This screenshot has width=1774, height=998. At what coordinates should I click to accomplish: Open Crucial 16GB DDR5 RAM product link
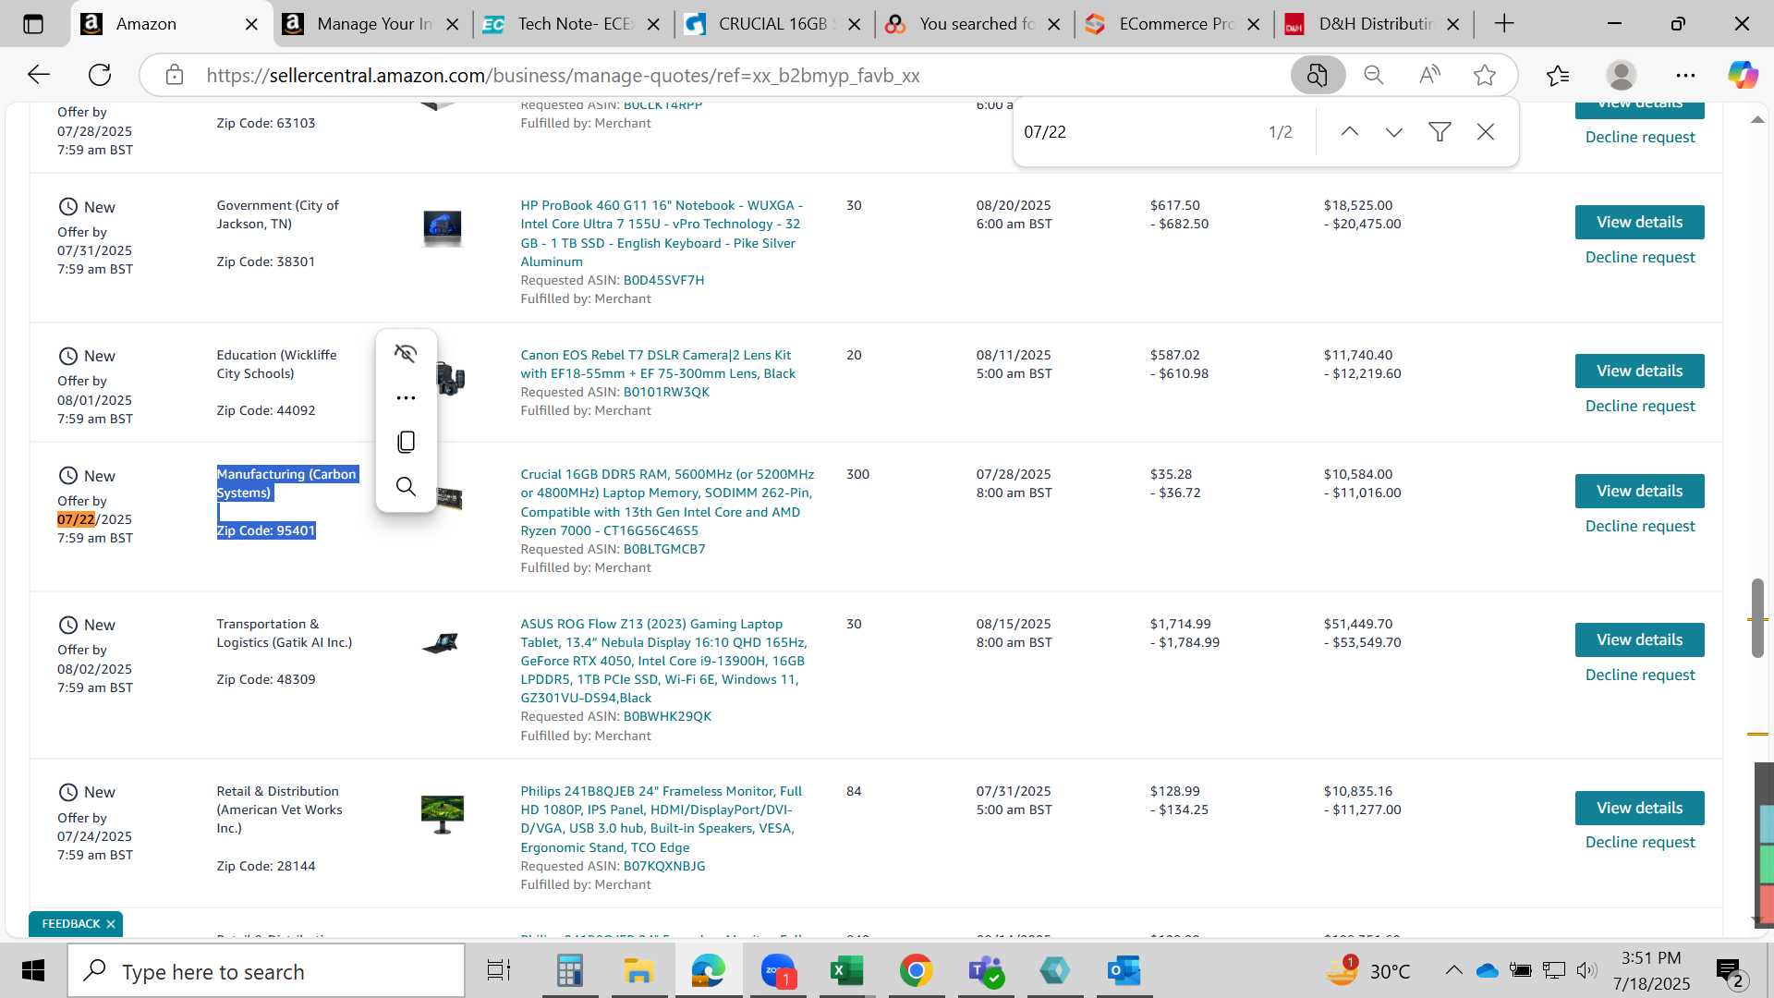point(667,502)
